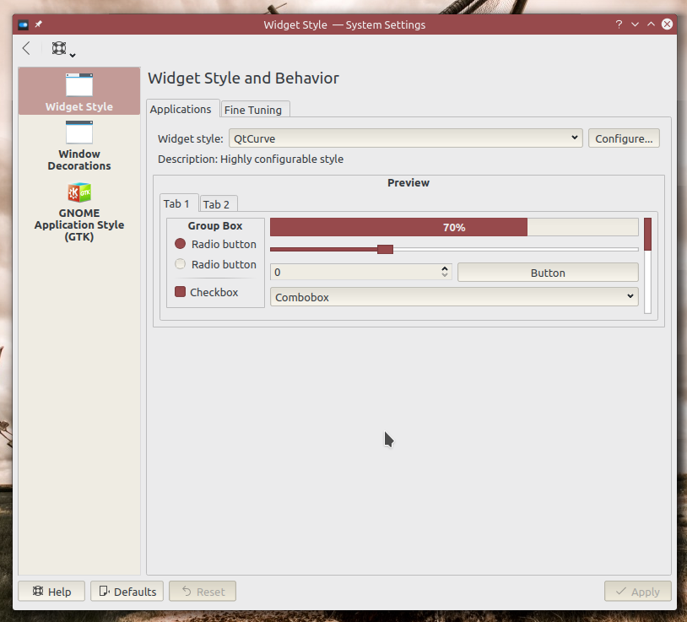The height and width of the screenshot is (622, 687).
Task: Minimize the System Settings window
Action: (635, 24)
